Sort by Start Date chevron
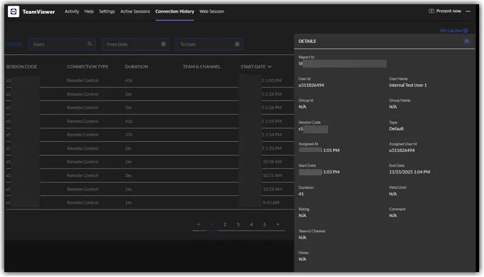 click(270, 67)
